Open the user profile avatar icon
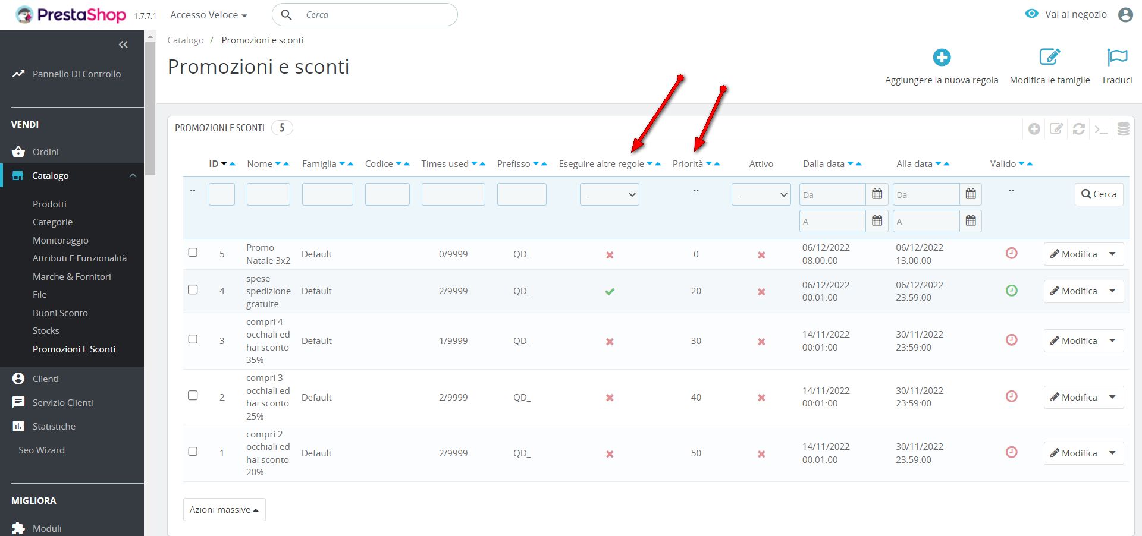Screen dimensions: 1142x536 [1125, 15]
